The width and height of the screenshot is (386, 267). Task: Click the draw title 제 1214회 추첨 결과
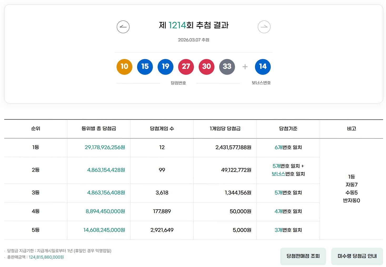[x=194, y=26]
